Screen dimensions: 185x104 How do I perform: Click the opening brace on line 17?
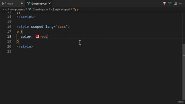tap(22, 32)
